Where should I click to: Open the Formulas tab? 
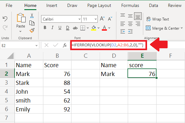[130, 5]
